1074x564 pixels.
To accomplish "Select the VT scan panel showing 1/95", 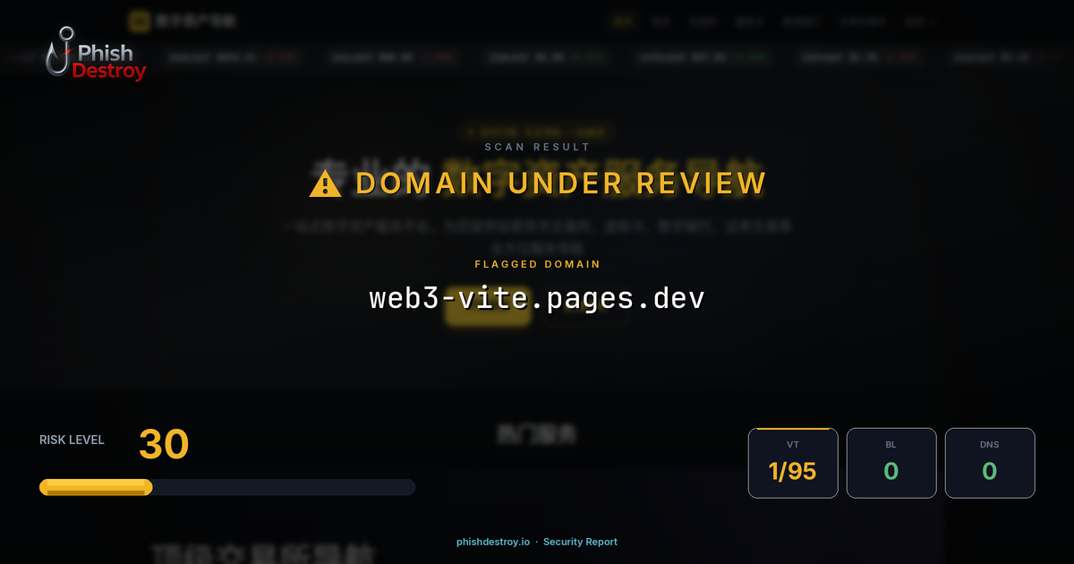I will pyautogui.click(x=793, y=463).
